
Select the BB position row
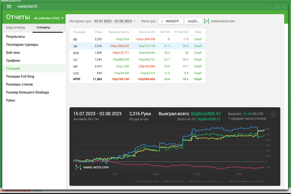click(x=137, y=39)
